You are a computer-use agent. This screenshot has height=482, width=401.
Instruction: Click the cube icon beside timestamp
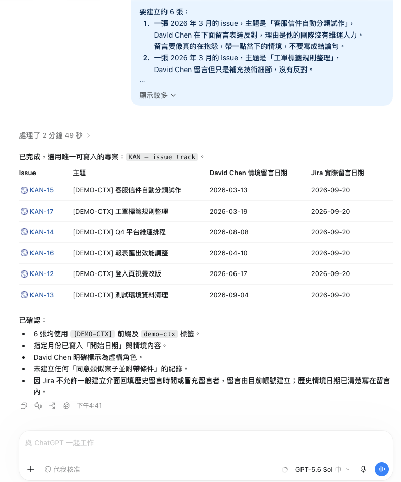click(x=66, y=406)
